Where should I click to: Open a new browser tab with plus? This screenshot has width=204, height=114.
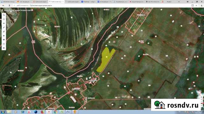[x=179, y=2]
